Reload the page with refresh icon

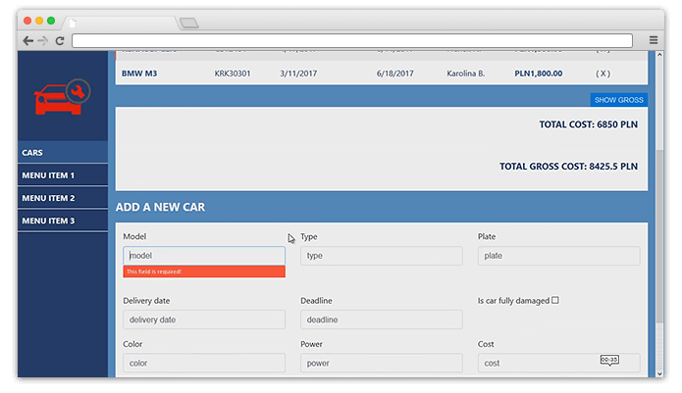60,40
